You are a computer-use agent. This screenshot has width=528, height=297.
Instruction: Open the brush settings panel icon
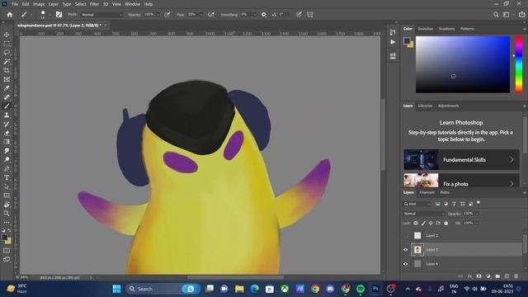[x=59, y=15]
